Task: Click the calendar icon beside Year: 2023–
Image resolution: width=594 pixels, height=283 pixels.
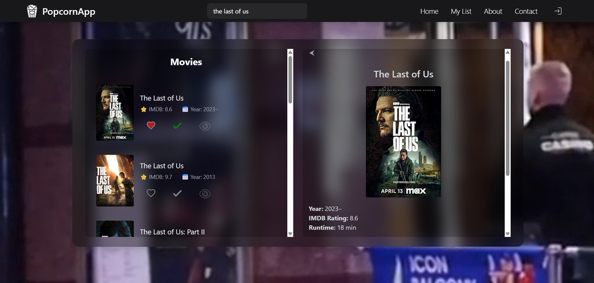Action: 185,109
